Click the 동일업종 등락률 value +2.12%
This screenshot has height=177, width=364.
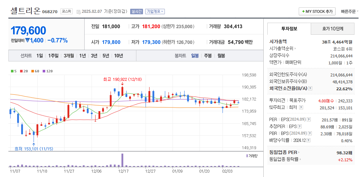345,160
